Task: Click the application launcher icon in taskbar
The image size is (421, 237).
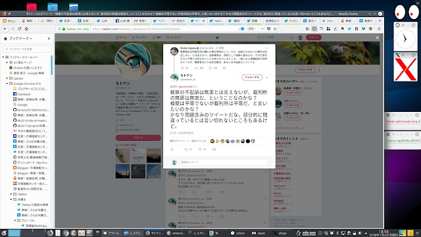Action: coord(4,233)
